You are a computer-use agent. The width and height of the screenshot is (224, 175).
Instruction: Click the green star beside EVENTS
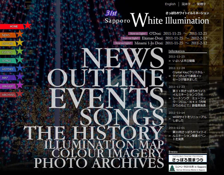20,51
